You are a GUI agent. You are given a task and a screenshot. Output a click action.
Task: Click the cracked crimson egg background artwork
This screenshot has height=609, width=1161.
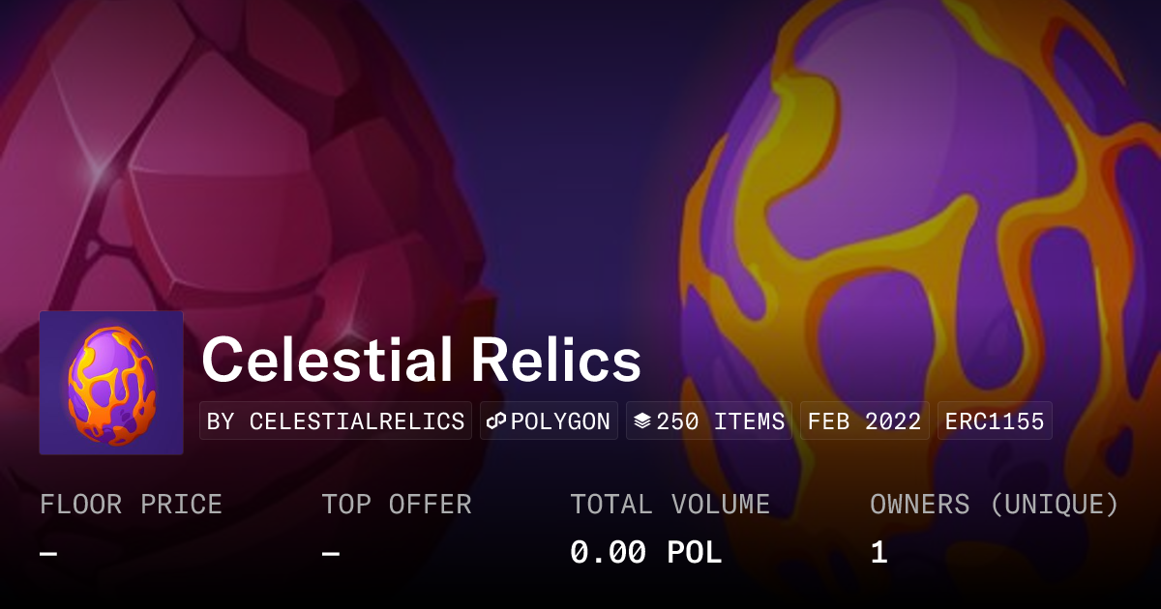(x=242, y=193)
